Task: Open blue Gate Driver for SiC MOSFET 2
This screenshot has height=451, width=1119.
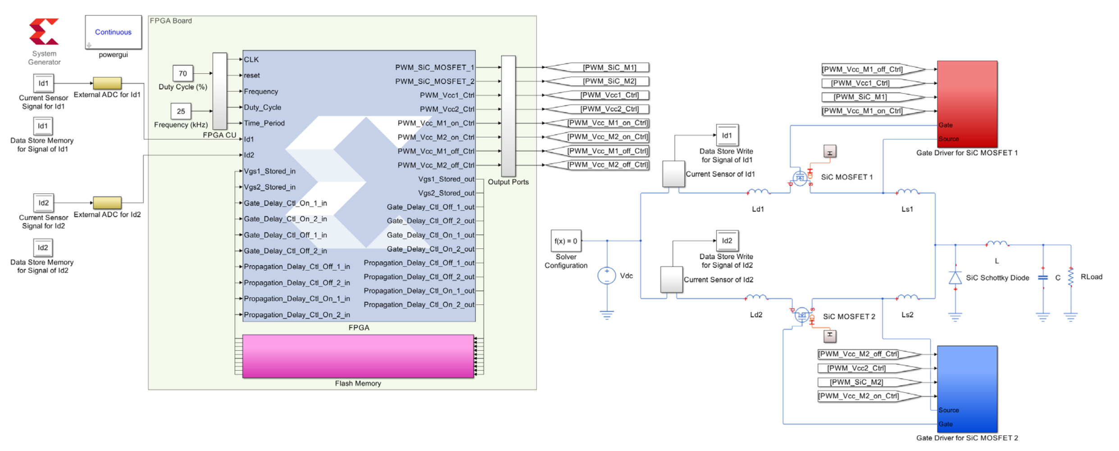Action: coord(967,388)
